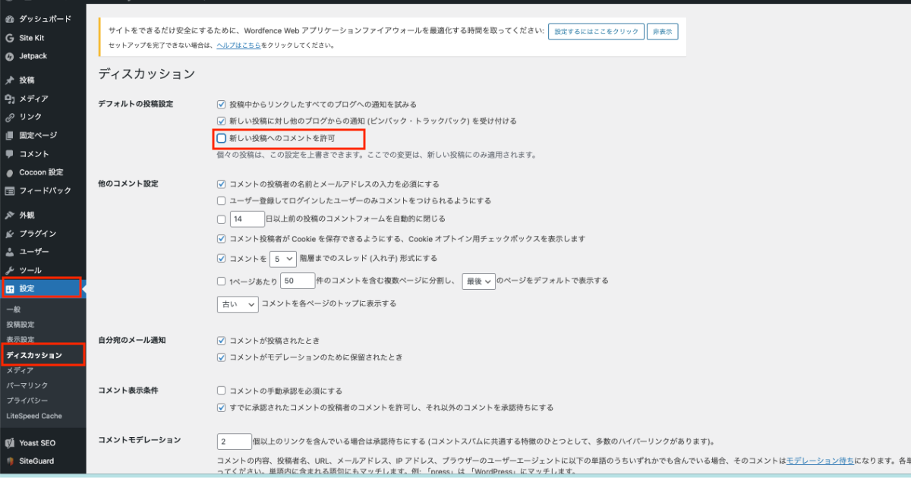911x478 pixels.
Task: Toggle コメントの手動承認を必須にする checkbox
Action: 222,391
